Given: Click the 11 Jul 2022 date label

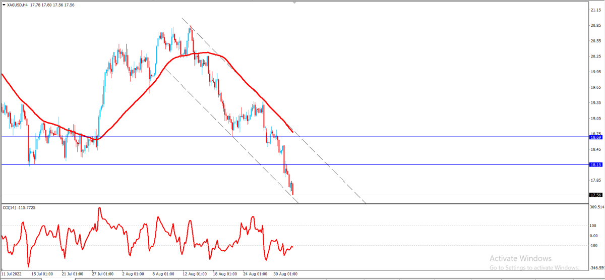Looking at the screenshot, I should [x=13, y=274].
